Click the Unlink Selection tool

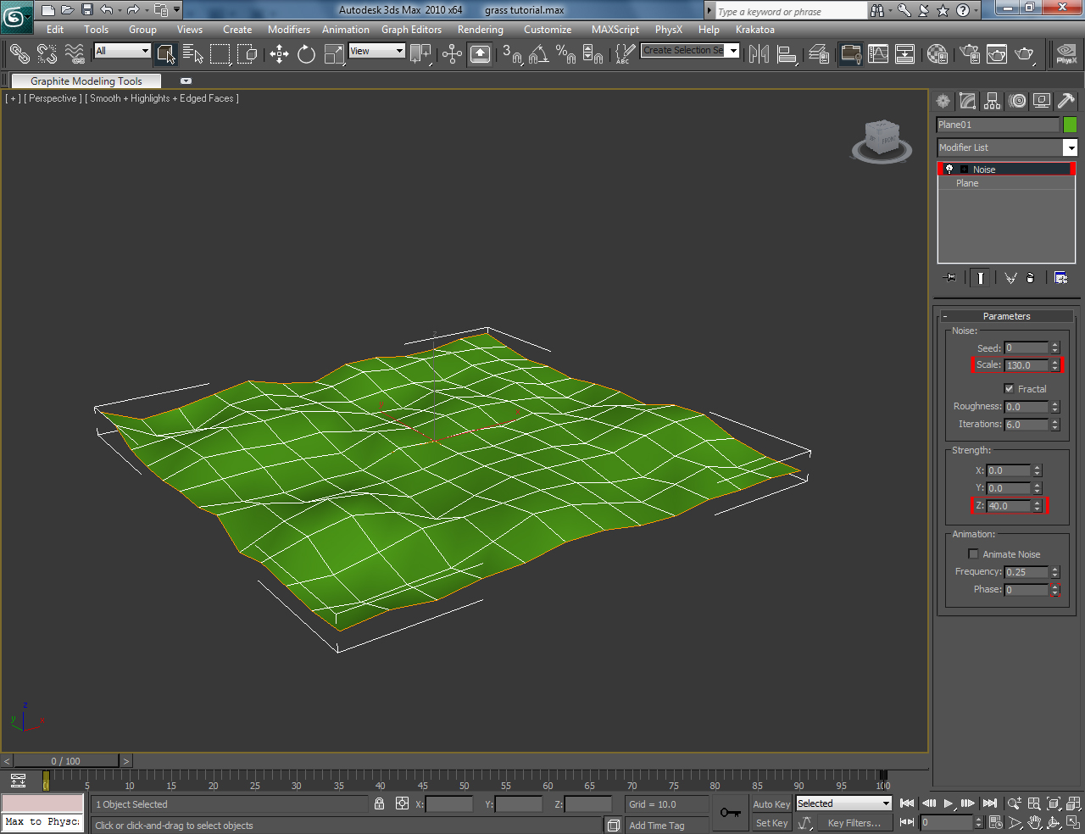tap(47, 53)
